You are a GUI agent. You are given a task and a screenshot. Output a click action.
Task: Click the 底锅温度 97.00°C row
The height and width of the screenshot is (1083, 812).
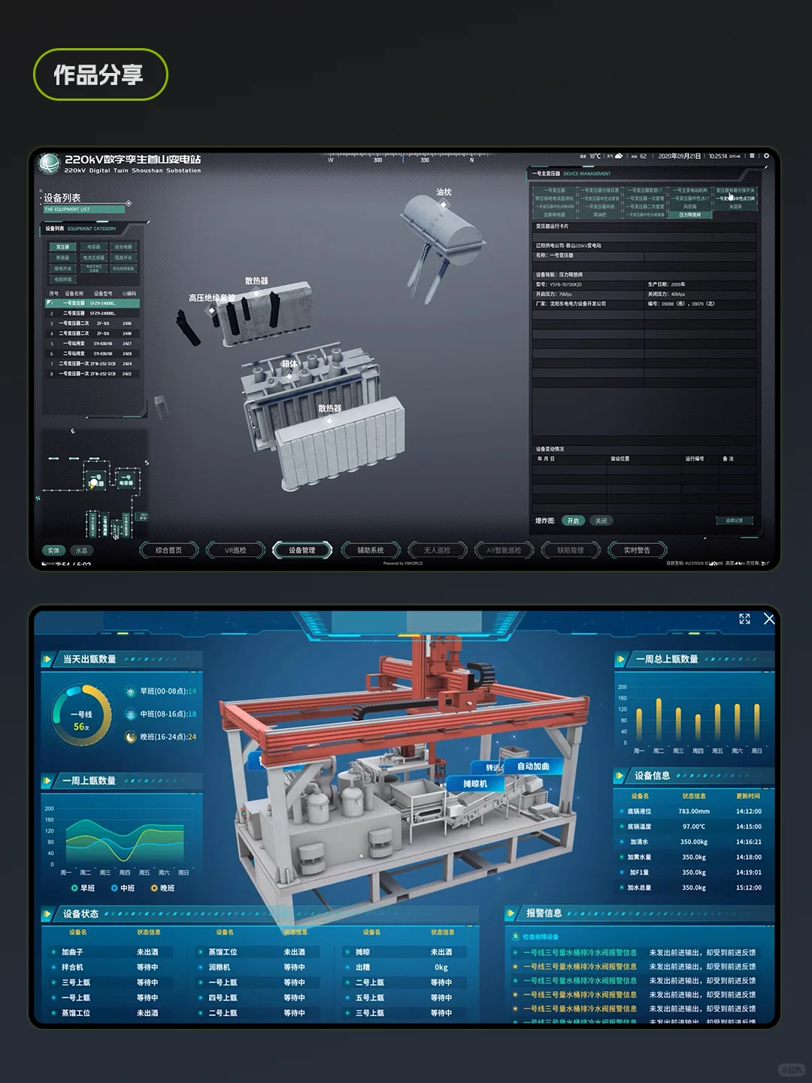coord(694,827)
